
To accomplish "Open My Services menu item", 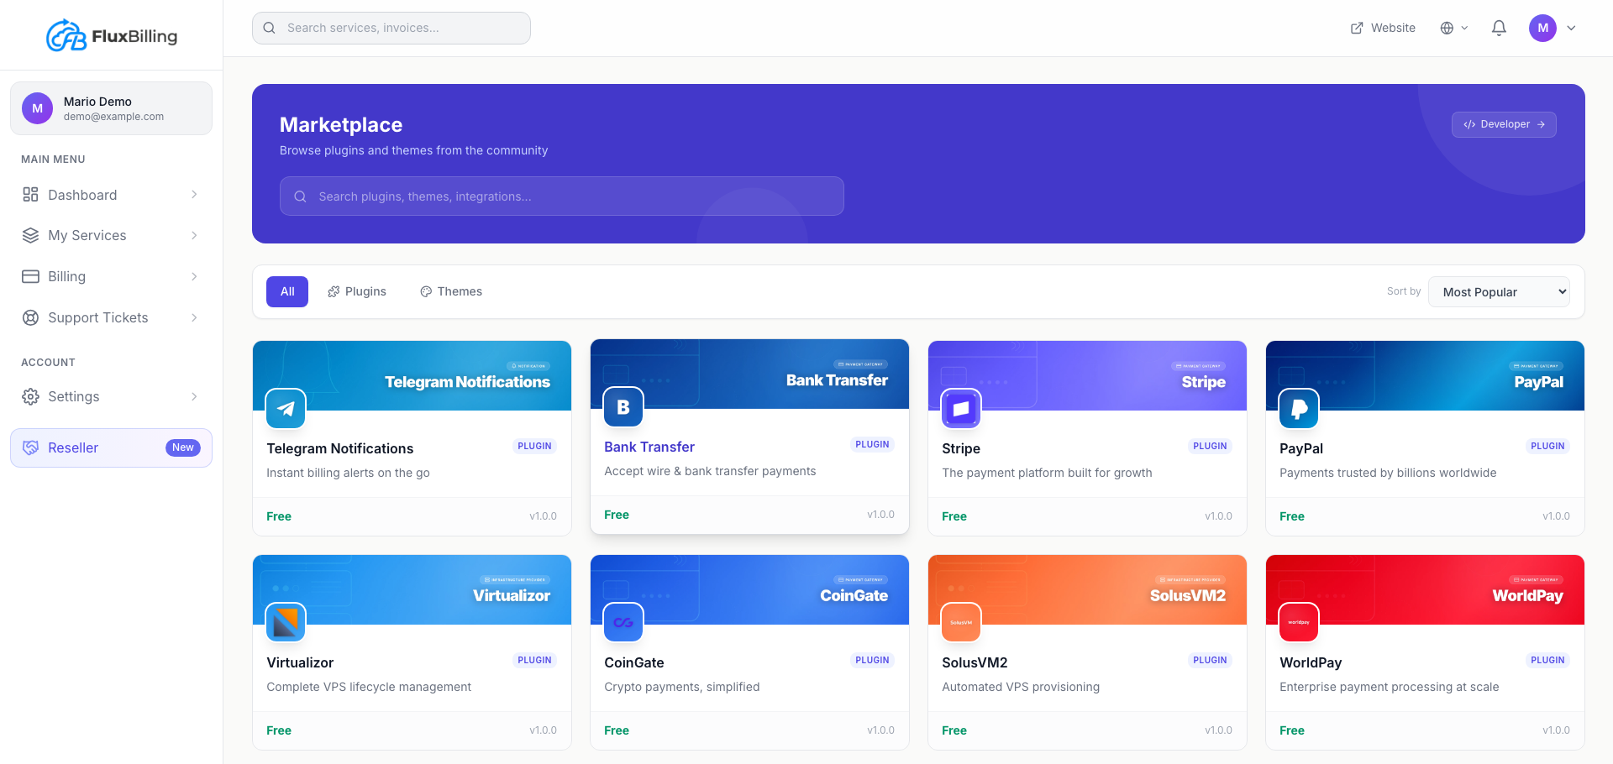I will (x=111, y=235).
